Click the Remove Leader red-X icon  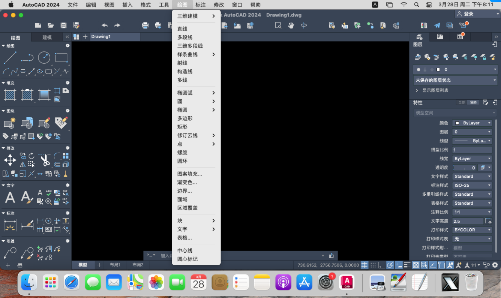point(40,257)
